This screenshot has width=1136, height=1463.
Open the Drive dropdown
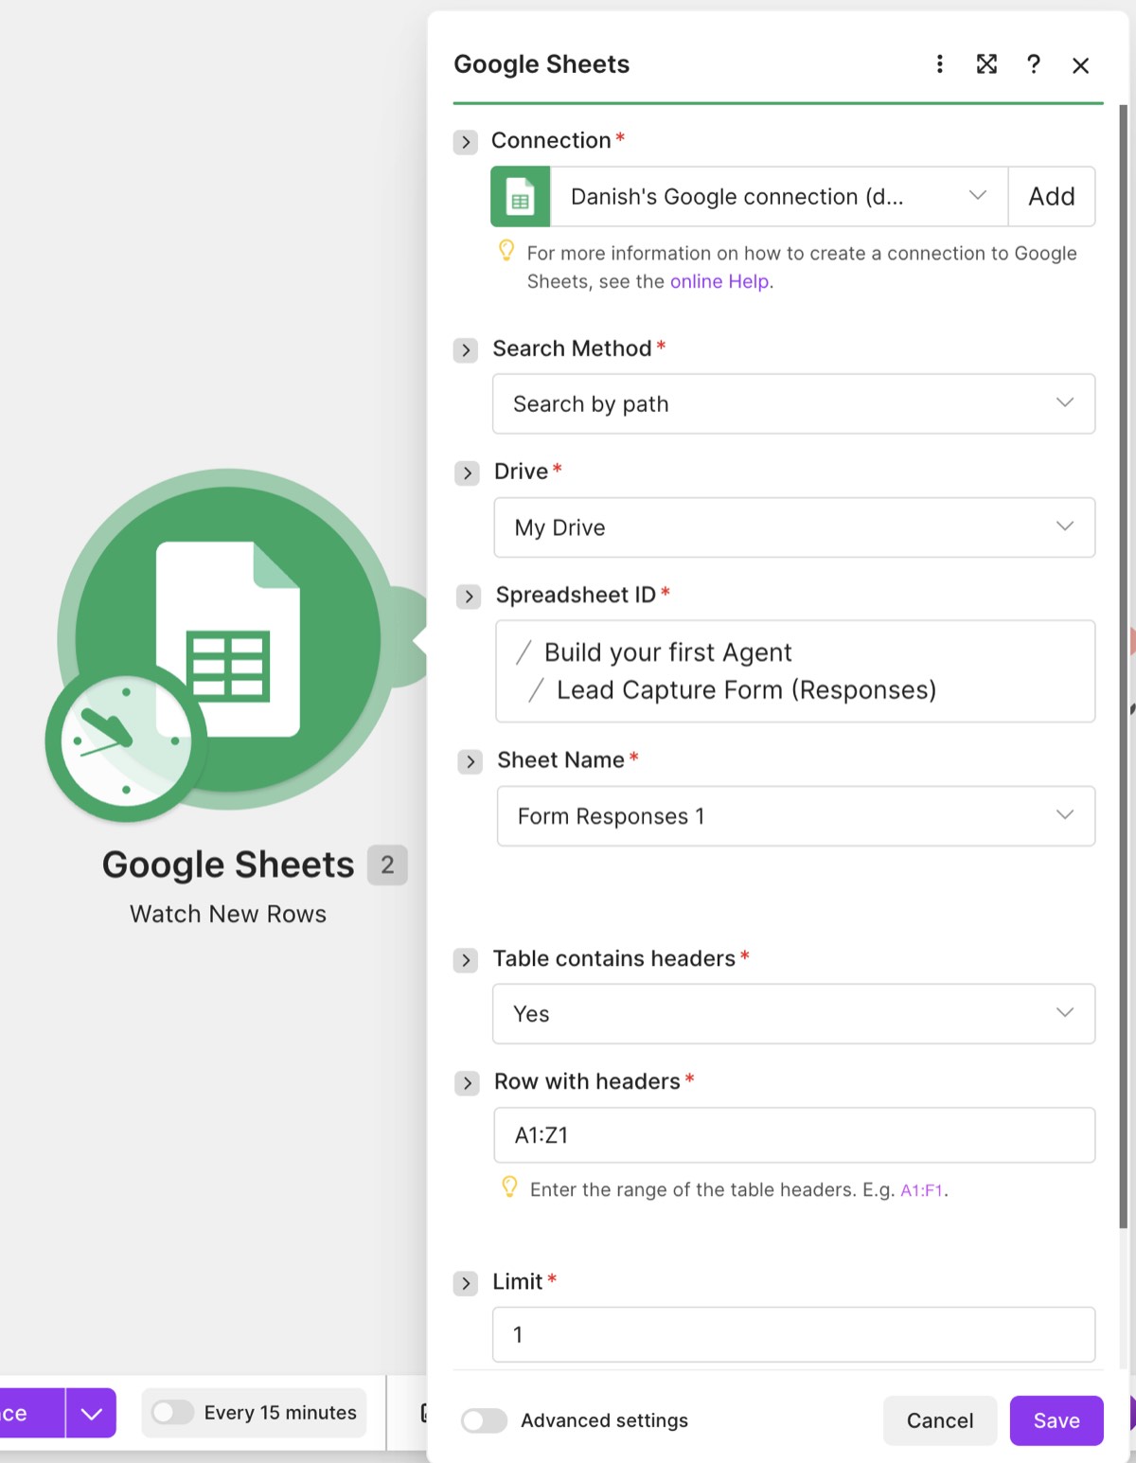(x=794, y=527)
